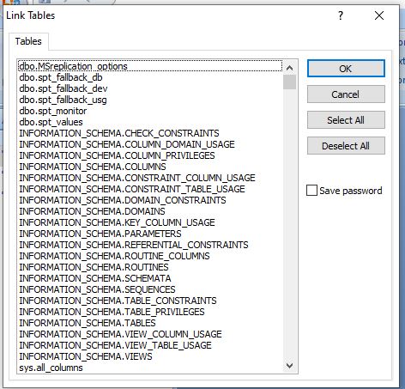Click the Deselect All button
This screenshot has width=405, height=389.
pyautogui.click(x=346, y=146)
